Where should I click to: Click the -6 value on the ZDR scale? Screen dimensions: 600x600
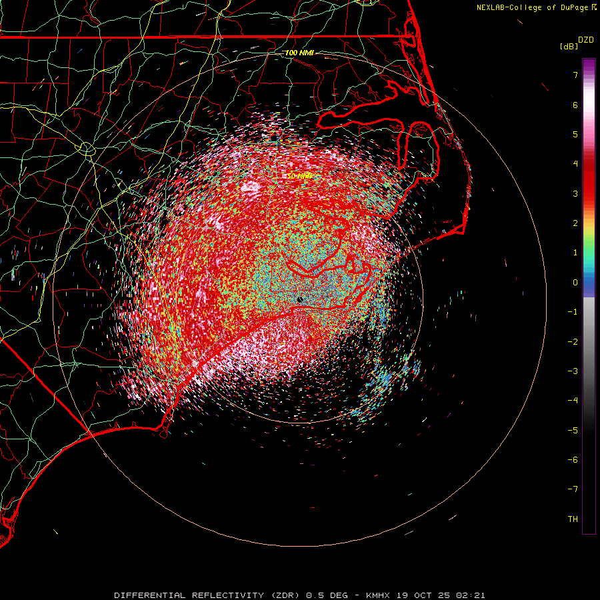click(x=573, y=460)
